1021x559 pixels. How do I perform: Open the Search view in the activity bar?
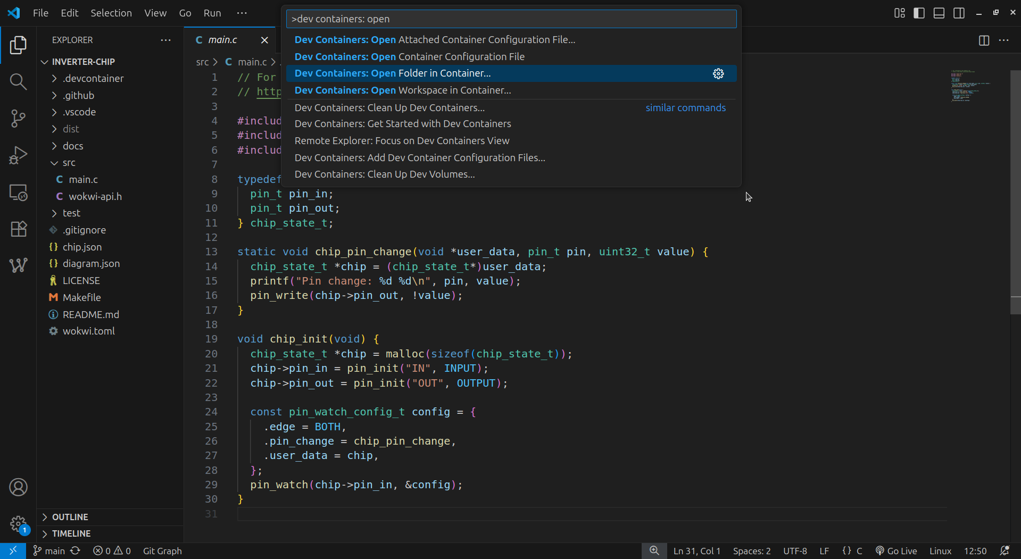18,82
